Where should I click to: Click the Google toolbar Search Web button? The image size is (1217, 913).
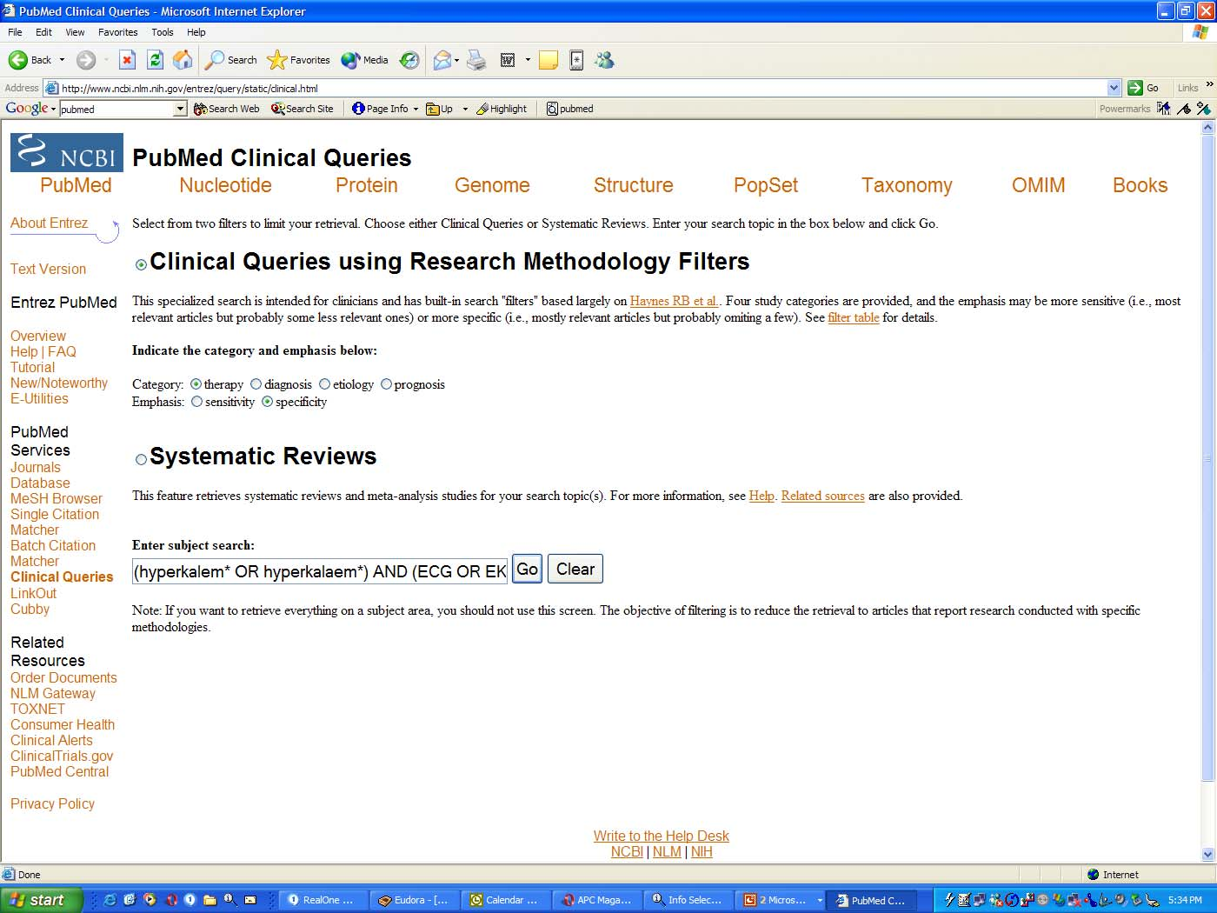[x=226, y=109]
